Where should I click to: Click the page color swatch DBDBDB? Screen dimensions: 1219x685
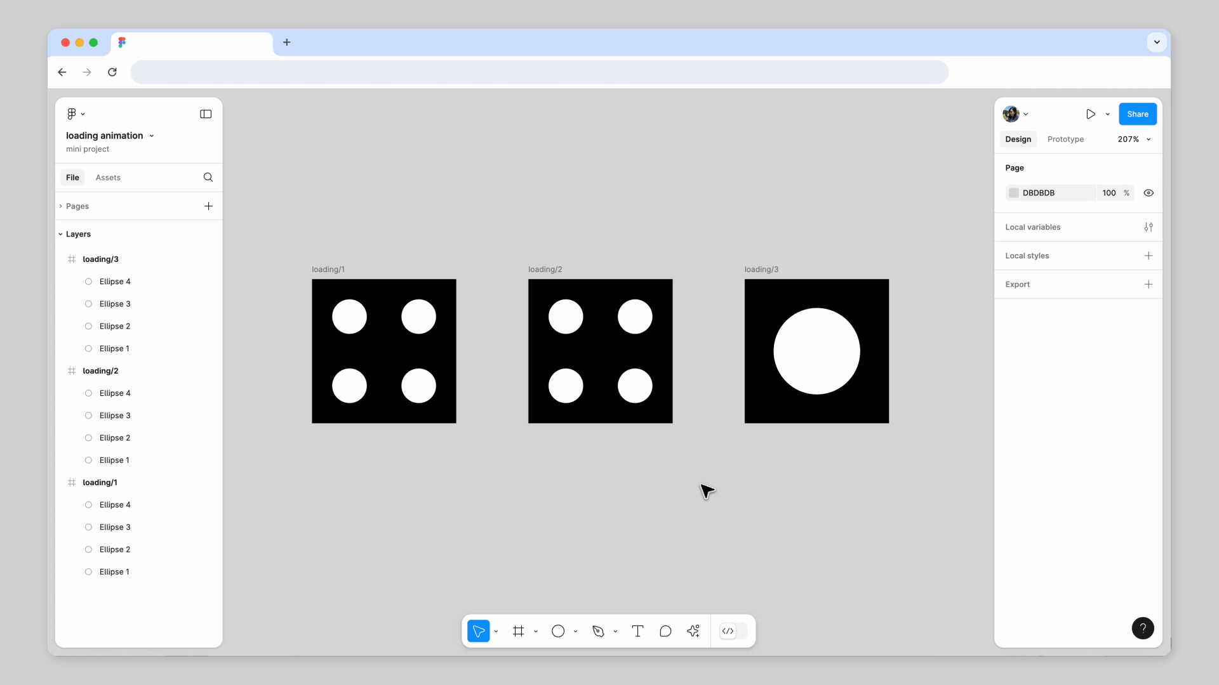1014,193
